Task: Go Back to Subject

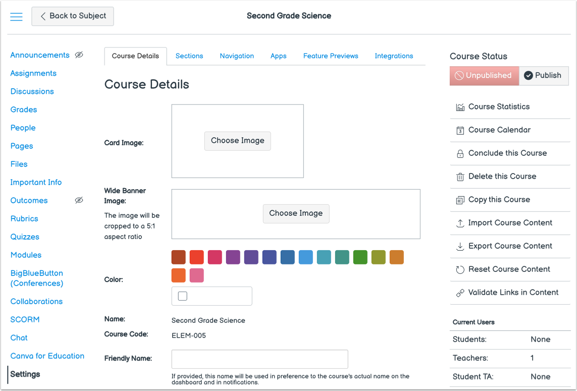Action: tap(73, 16)
